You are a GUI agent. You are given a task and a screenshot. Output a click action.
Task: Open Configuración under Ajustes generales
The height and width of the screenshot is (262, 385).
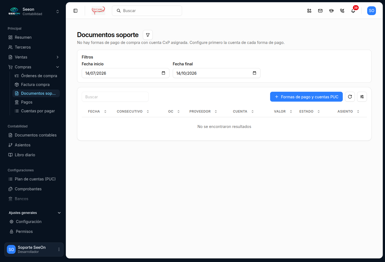[34, 222]
